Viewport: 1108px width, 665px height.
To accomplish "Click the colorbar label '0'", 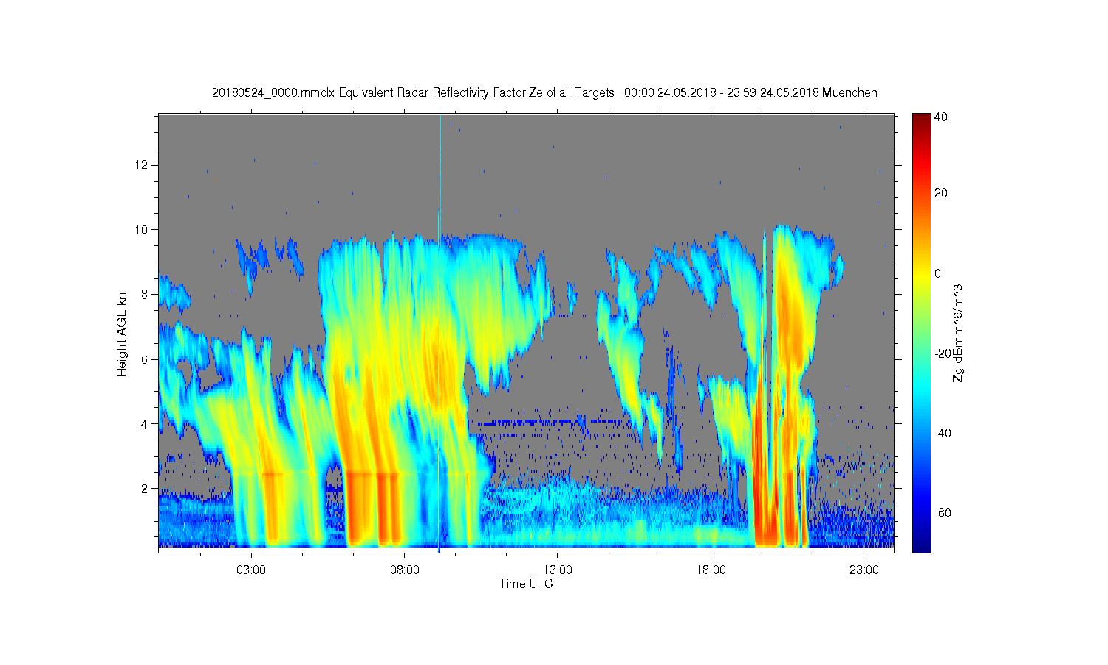I will point(938,273).
